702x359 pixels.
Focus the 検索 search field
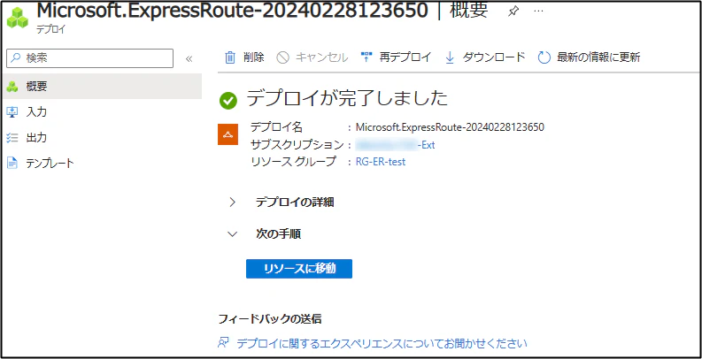tap(90, 58)
